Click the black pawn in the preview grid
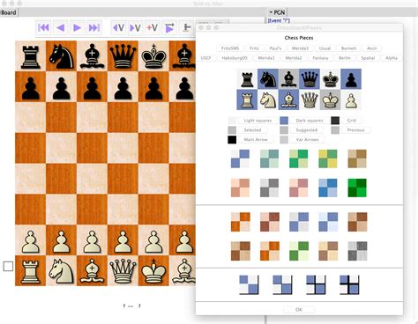Image resolution: width=418 pixels, height=324 pixels. pos(351,79)
